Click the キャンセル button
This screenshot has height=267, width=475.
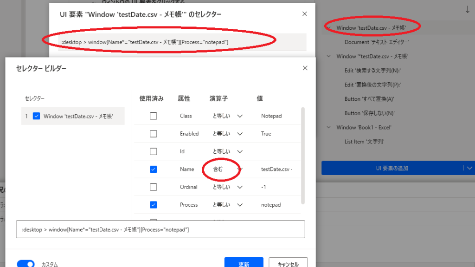point(288,264)
